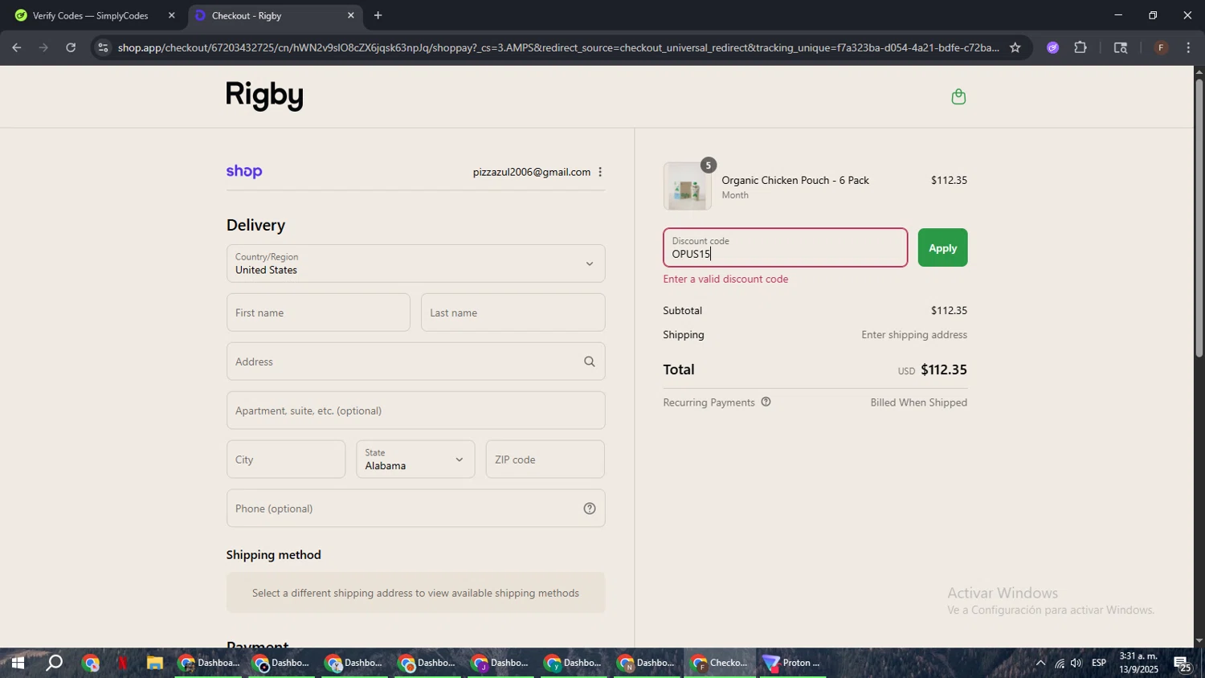Open network settings in system tray
This screenshot has height=678, width=1205.
(x=1059, y=664)
